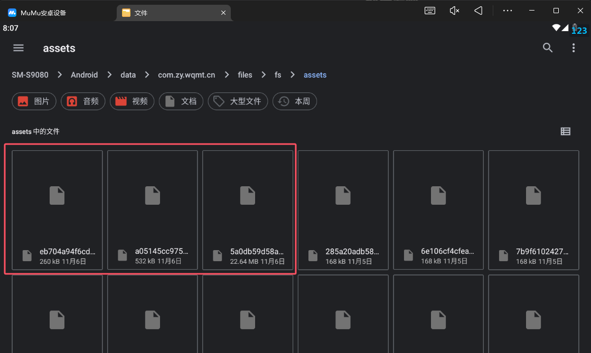Click the headphone icon in 音频 chip
The height and width of the screenshot is (353, 591).
coord(72,101)
